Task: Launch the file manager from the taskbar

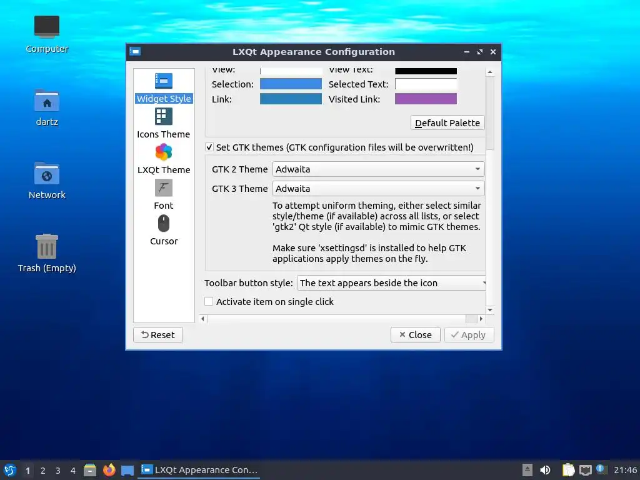Action: tap(90, 470)
